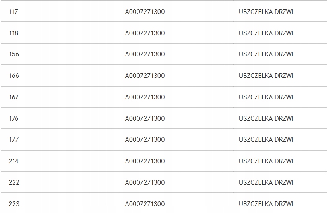Click part number A0007271300 in row 117
Screen dimensions: 331x213
click(x=145, y=12)
